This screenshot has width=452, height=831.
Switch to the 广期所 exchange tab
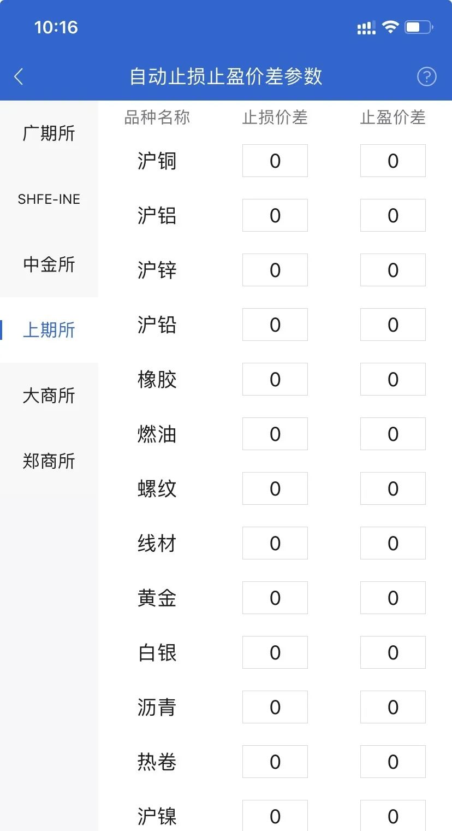[49, 133]
